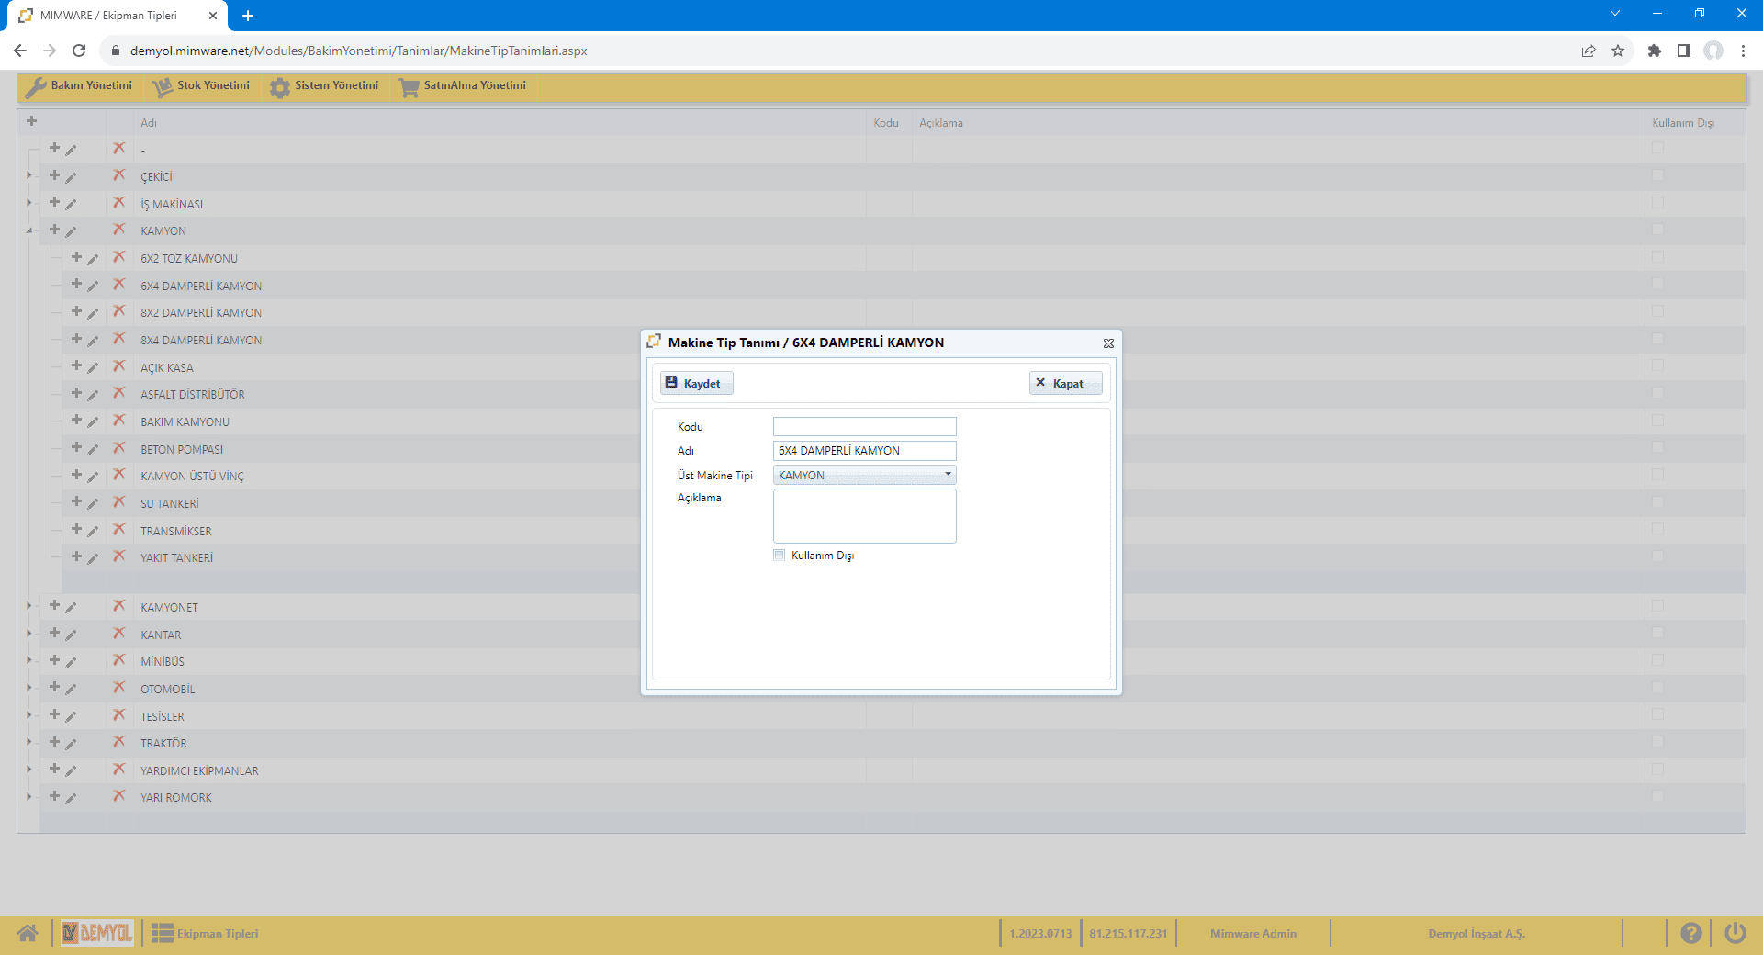Click into the Kodu input field

click(864, 427)
